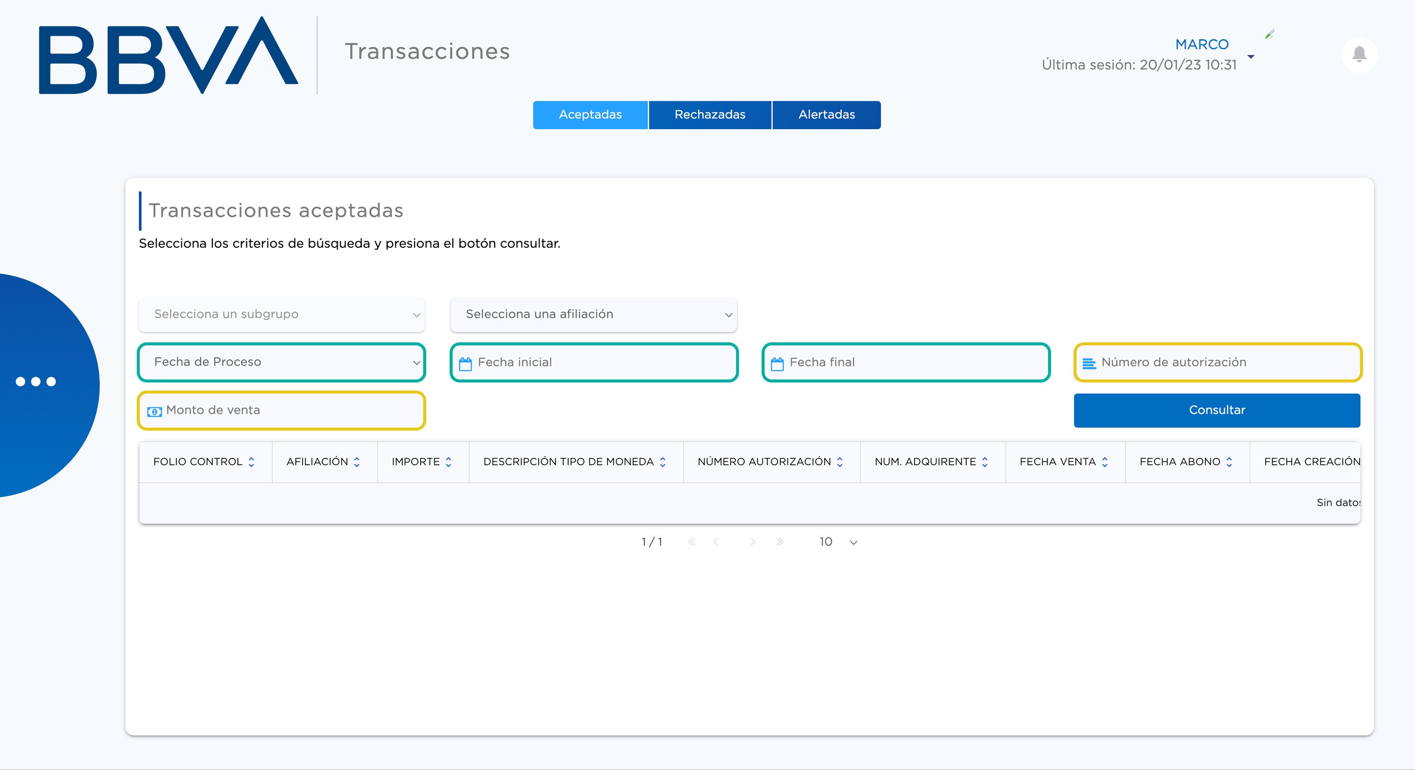Open the Fecha de Proceso dropdown
This screenshot has width=1415, height=770.
click(282, 363)
